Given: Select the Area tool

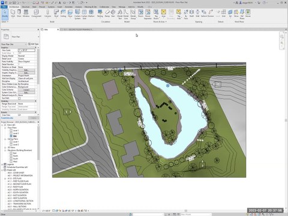Looking at the screenshot, I should pyautogui.click(x=164, y=13).
